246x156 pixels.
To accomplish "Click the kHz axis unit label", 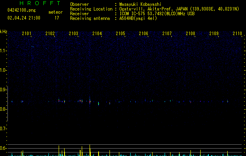I will click(4, 32).
